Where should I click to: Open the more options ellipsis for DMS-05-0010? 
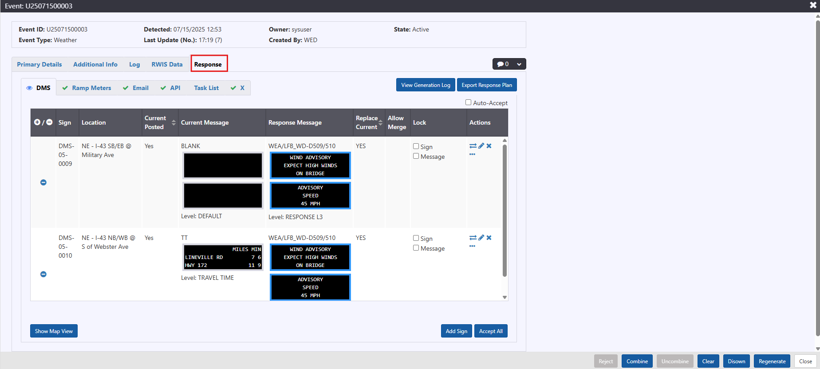click(472, 246)
